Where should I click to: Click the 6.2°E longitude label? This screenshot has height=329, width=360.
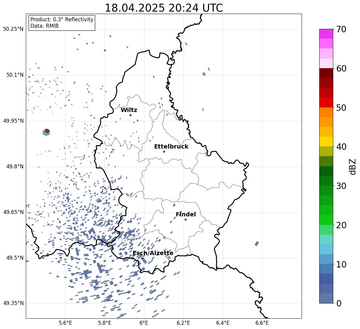click(183, 323)
